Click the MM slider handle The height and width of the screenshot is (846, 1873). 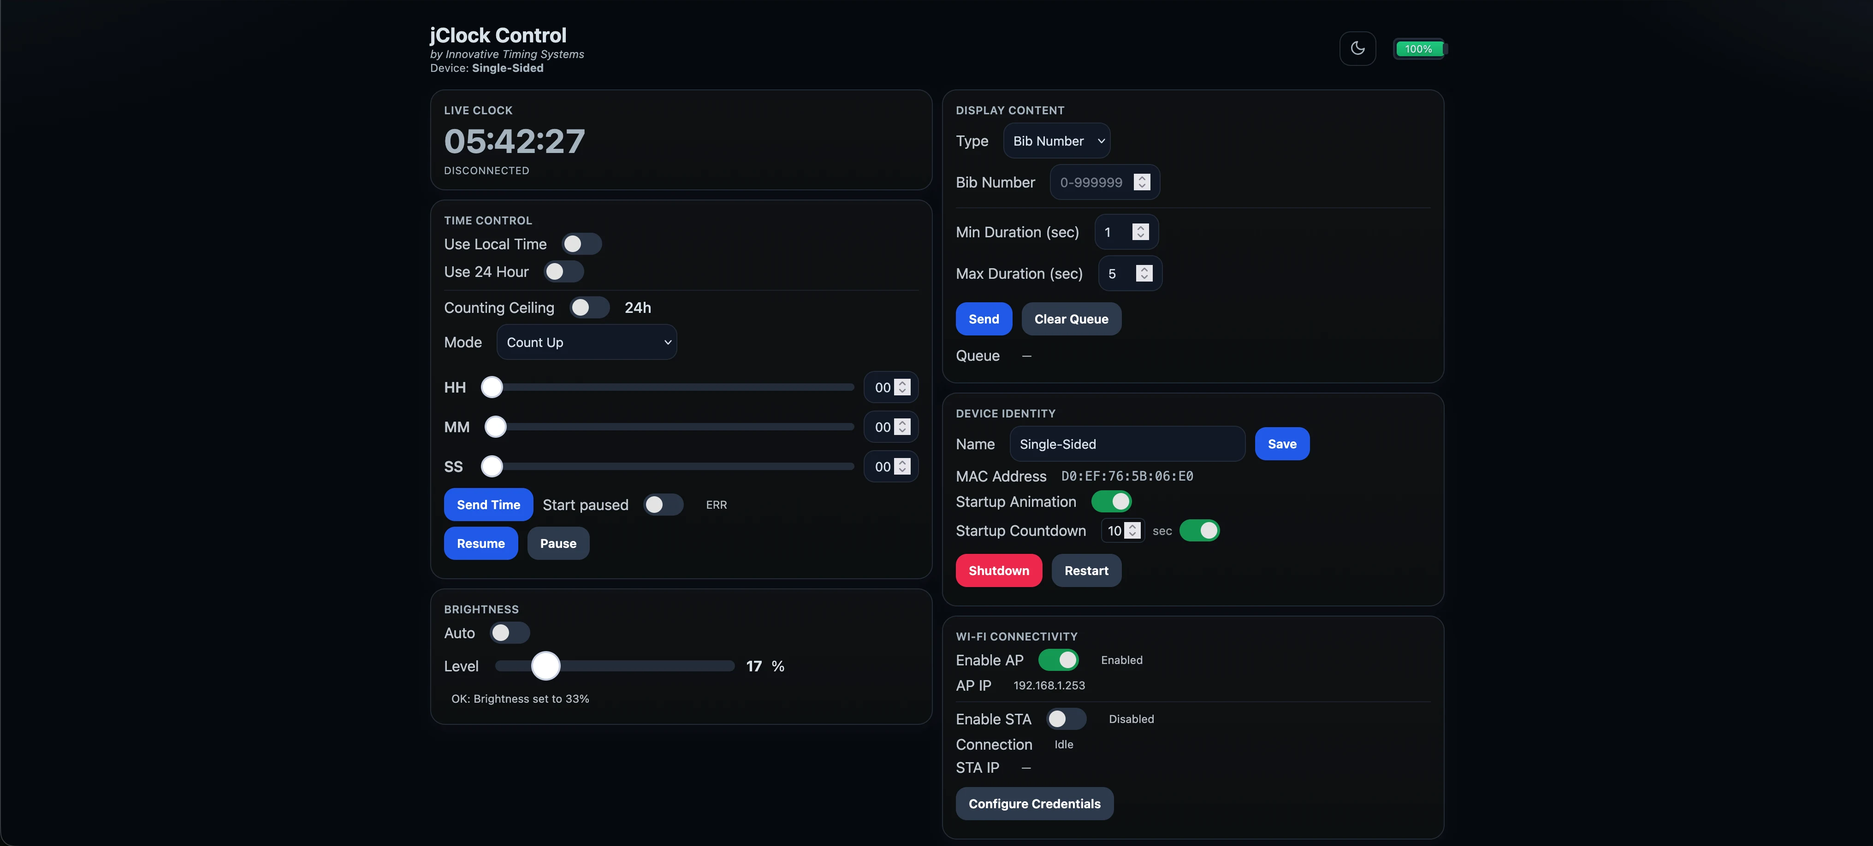point(496,427)
